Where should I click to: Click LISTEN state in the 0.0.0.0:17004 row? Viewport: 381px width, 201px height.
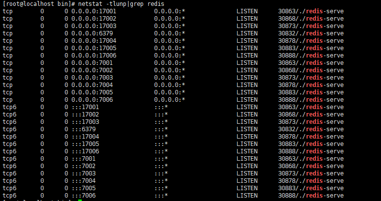[x=247, y=41]
